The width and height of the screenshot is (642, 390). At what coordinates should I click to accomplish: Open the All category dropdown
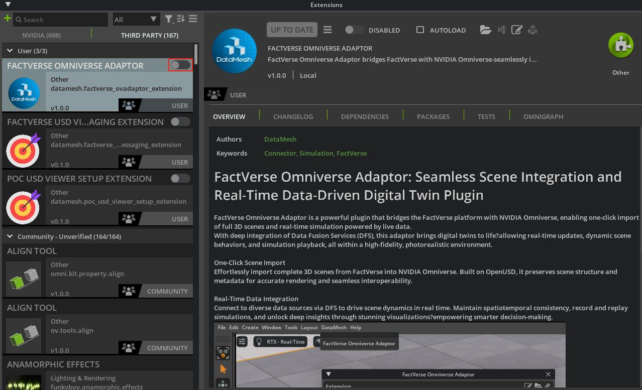pyautogui.click(x=136, y=20)
